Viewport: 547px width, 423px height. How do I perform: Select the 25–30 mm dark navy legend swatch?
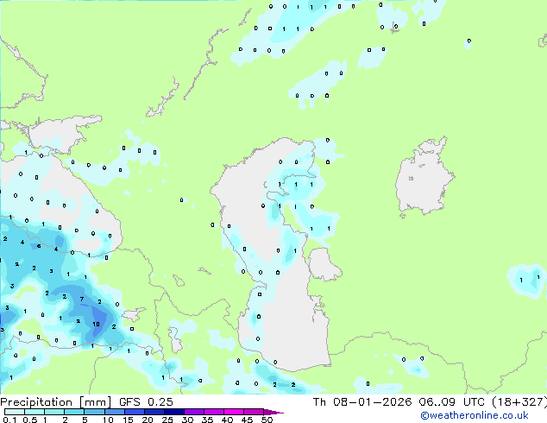tap(173, 412)
